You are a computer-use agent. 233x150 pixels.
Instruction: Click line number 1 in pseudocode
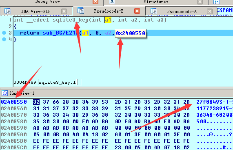(x=10, y=20)
